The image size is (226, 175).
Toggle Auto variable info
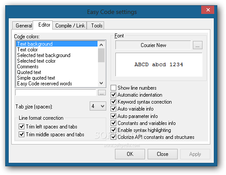(132, 109)
